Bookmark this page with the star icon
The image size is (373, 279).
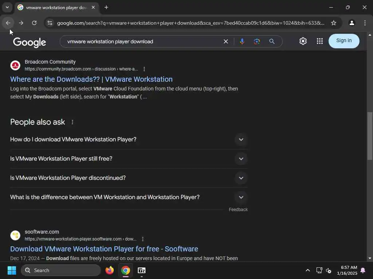(334, 23)
